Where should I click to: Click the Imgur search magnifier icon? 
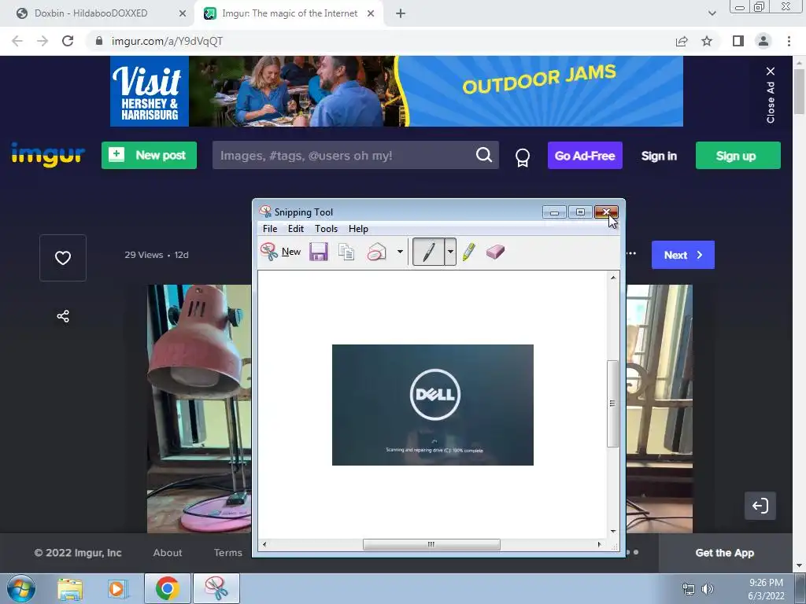coord(484,155)
